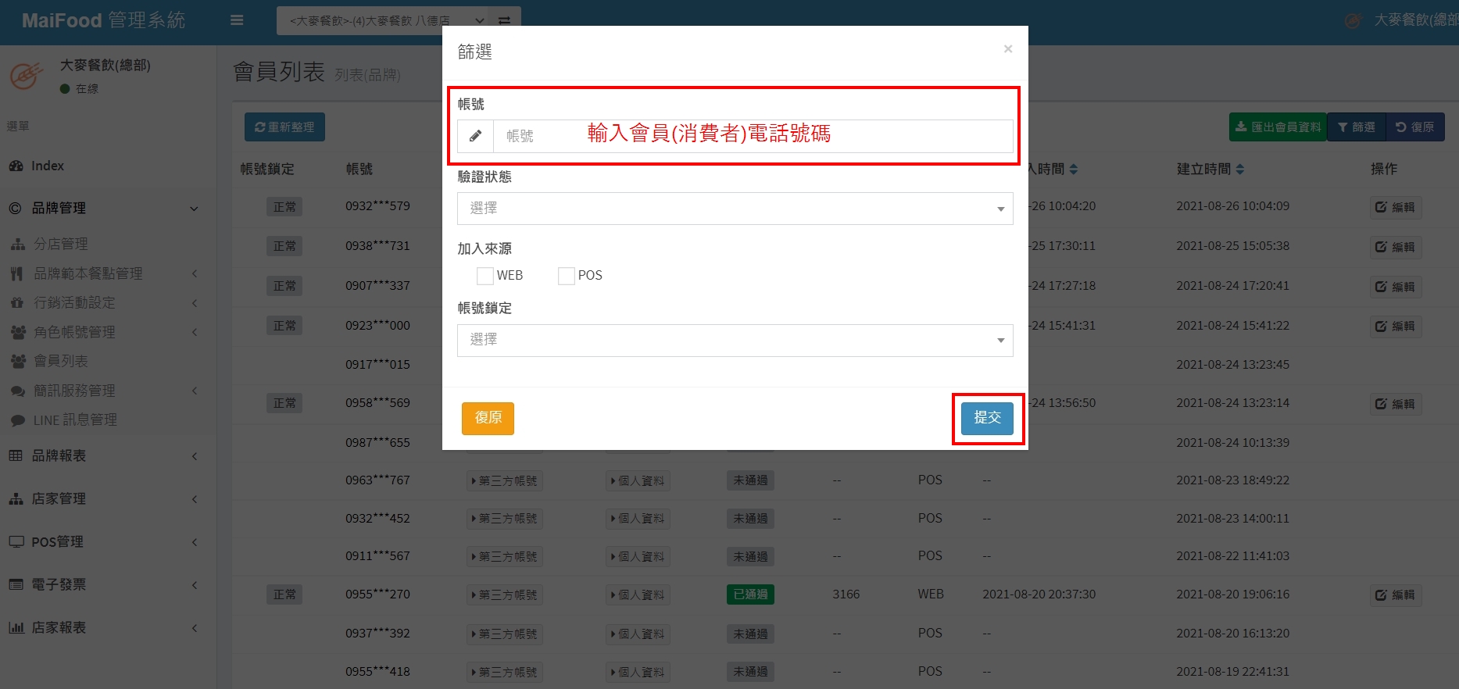Open 分店管理 in the sidebar

coord(61,244)
